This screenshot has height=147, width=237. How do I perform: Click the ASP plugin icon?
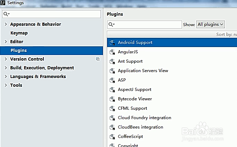[112, 80]
